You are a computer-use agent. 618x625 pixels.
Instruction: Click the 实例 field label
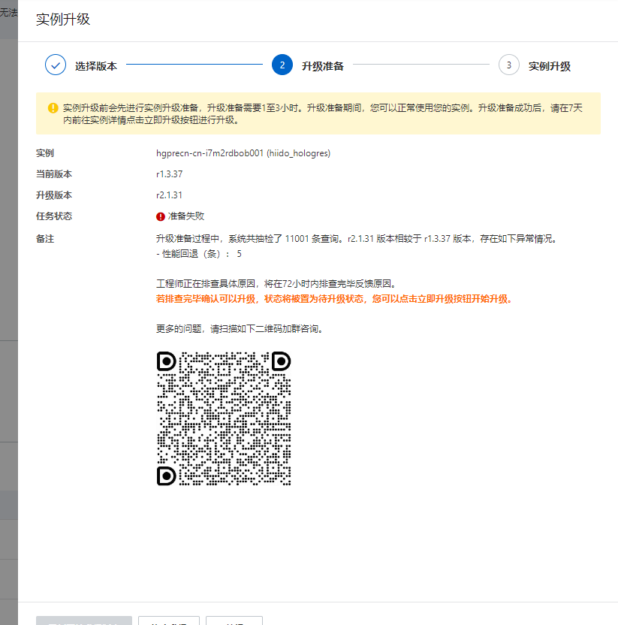coord(45,153)
